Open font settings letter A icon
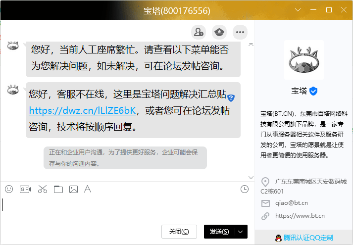Viewport: 353px width, 245px height. (x=88, y=189)
